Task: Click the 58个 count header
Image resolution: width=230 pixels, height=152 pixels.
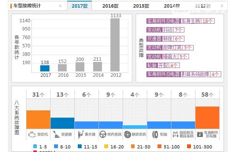Action: tap(207, 95)
